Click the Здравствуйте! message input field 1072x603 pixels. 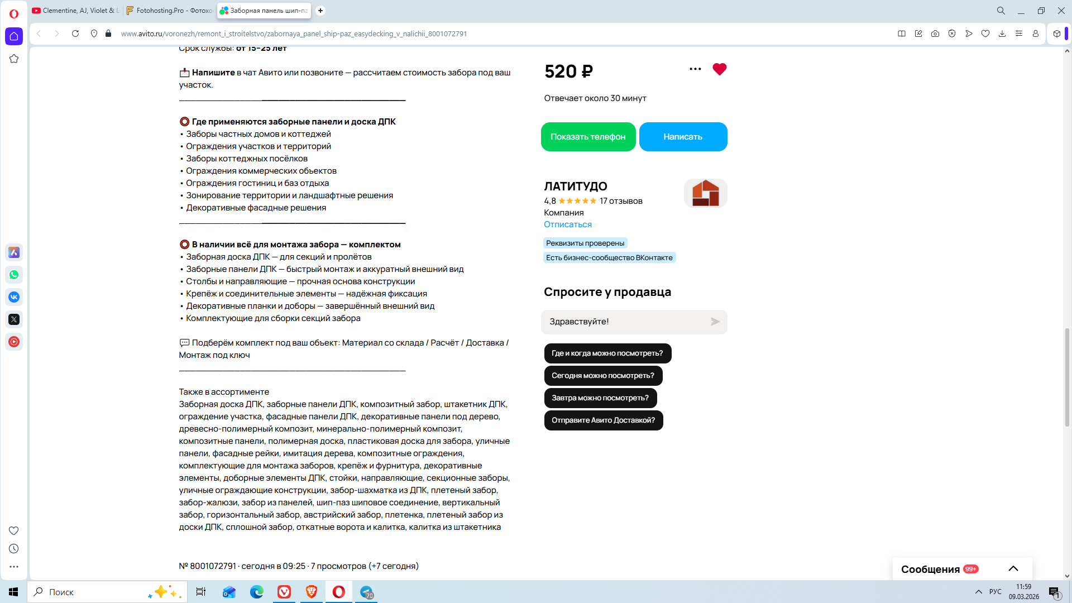tap(625, 322)
